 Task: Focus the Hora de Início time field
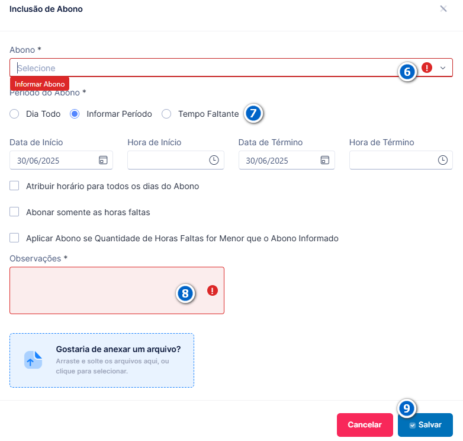point(176,160)
